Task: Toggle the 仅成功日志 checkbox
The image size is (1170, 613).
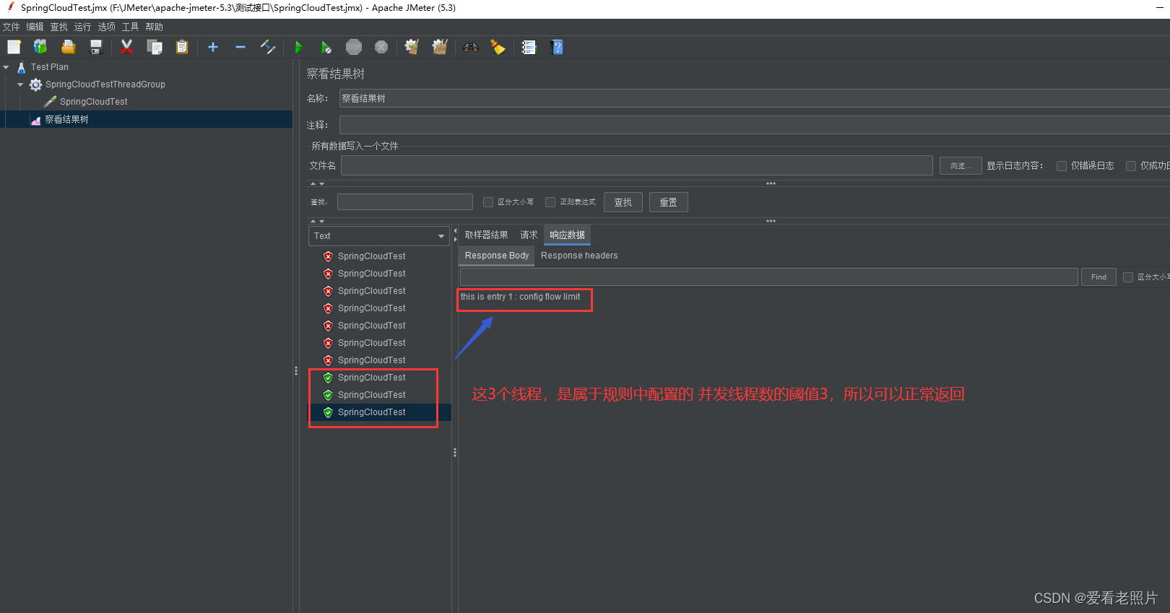Action: (1131, 166)
